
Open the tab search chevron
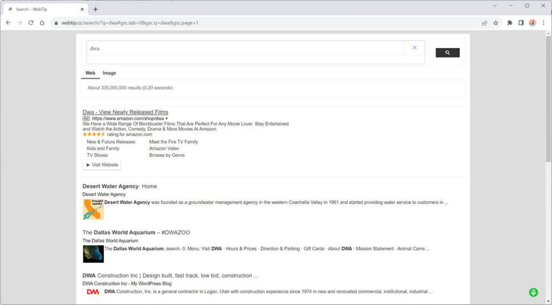pos(495,5)
